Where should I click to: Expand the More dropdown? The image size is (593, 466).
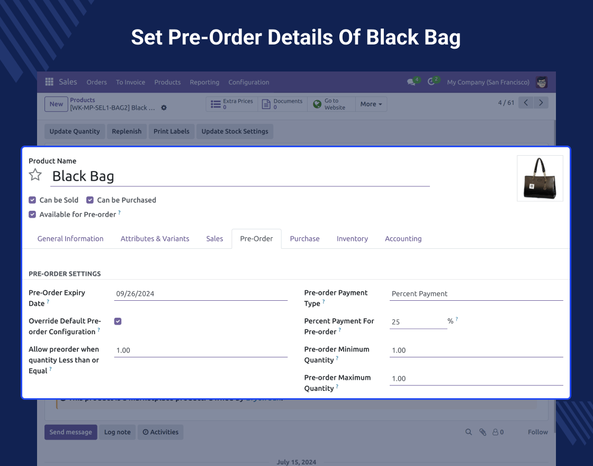(x=371, y=104)
